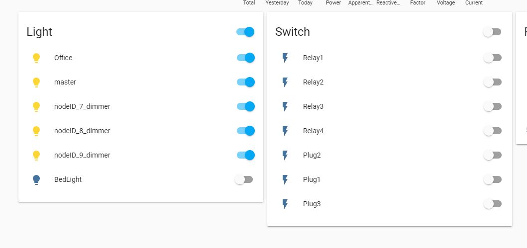Toggle the Switch group master switch
This screenshot has width=527, height=248.
[492, 32]
